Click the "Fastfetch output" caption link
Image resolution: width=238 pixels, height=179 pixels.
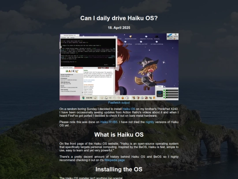point(119,103)
